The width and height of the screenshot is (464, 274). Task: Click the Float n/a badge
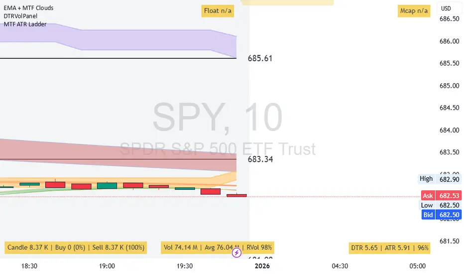point(218,10)
